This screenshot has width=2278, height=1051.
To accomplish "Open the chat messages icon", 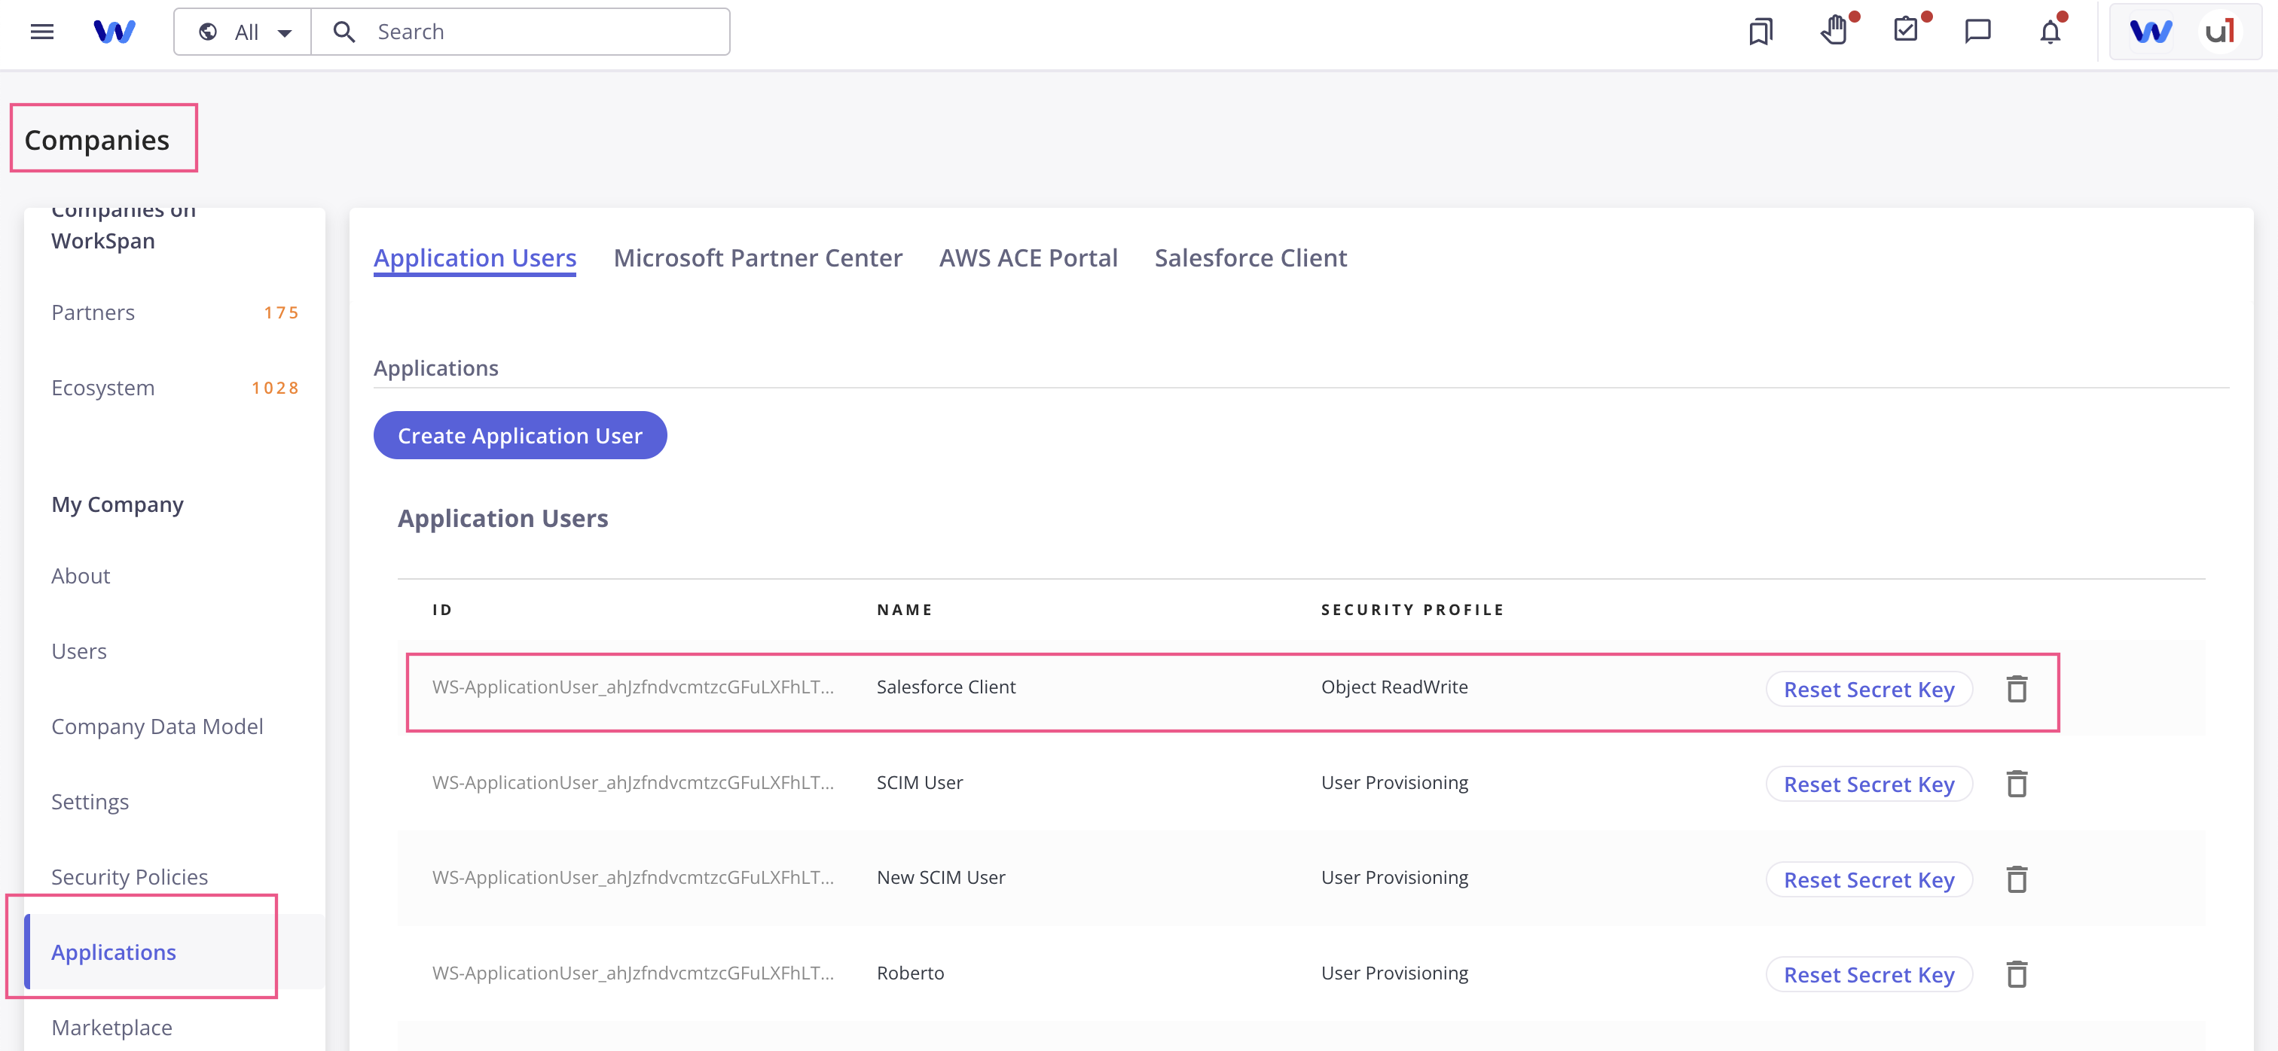I will tap(1977, 32).
